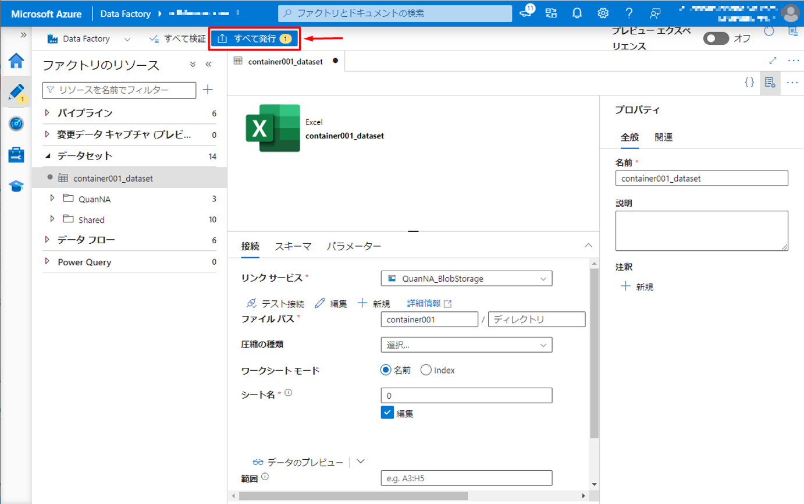This screenshot has height=504, width=804.
Task: Open the 圧縮の種類 dropdown
Action: (x=466, y=345)
